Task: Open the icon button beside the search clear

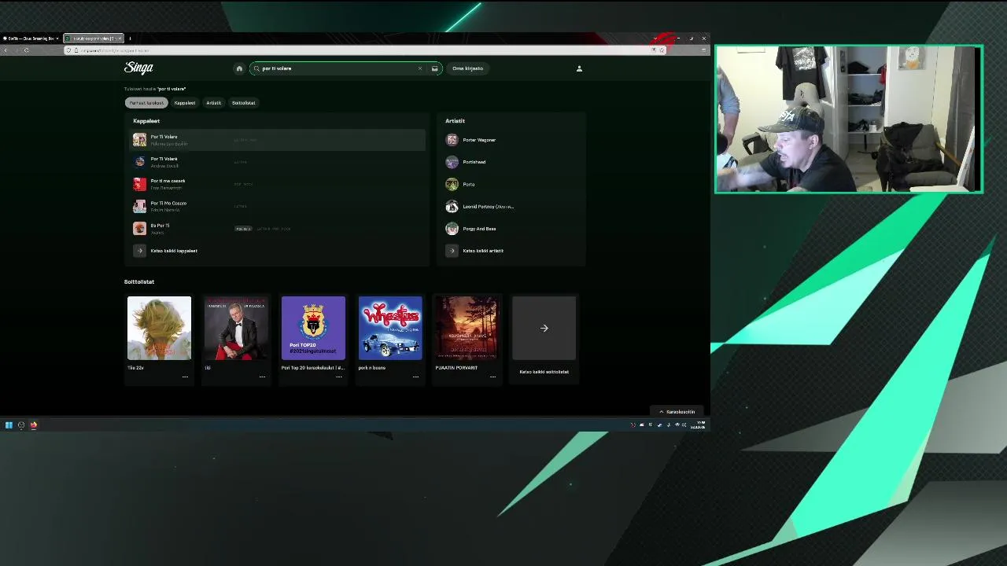Action: (x=434, y=68)
